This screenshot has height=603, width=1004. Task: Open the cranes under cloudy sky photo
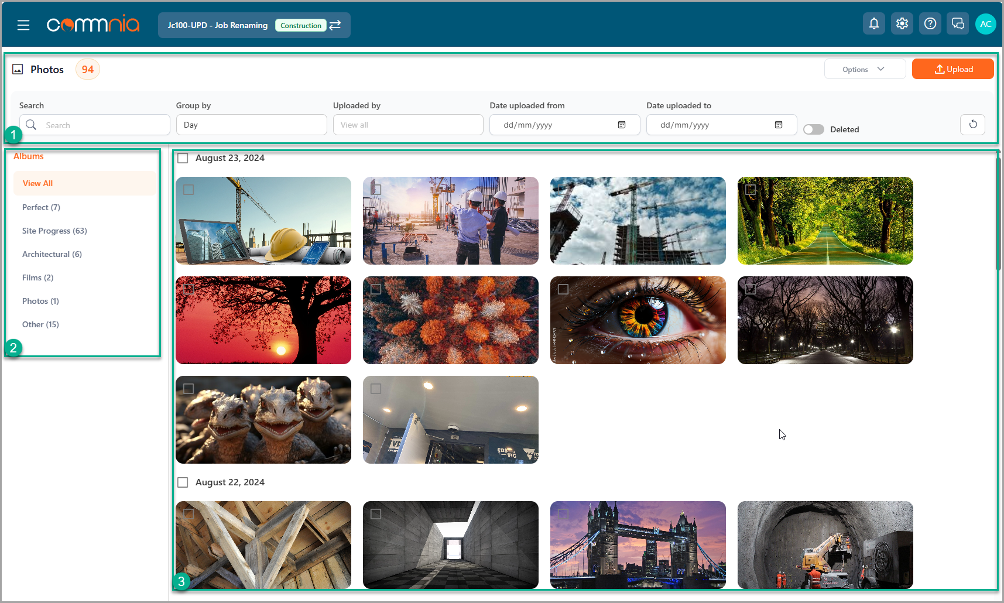pyautogui.click(x=638, y=221)
